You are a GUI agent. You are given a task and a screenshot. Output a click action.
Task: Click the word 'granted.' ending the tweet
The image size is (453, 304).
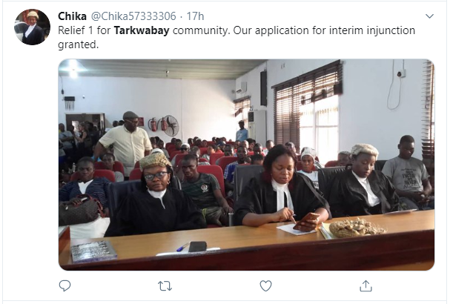pyautogui.click(x=79, y=44)
